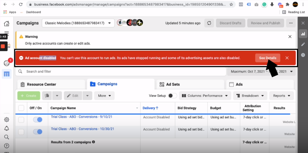Screen dimensions: 308x153
Task: Bookmark this page with the star icon
Action: 231,4
